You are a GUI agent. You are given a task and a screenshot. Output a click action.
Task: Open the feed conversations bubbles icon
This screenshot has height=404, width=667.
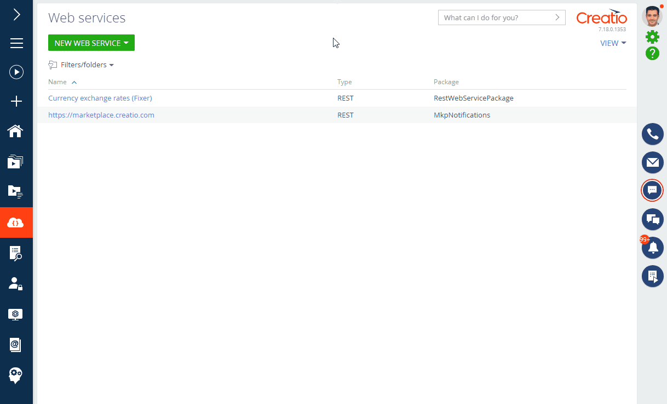(x=652, y=219)
